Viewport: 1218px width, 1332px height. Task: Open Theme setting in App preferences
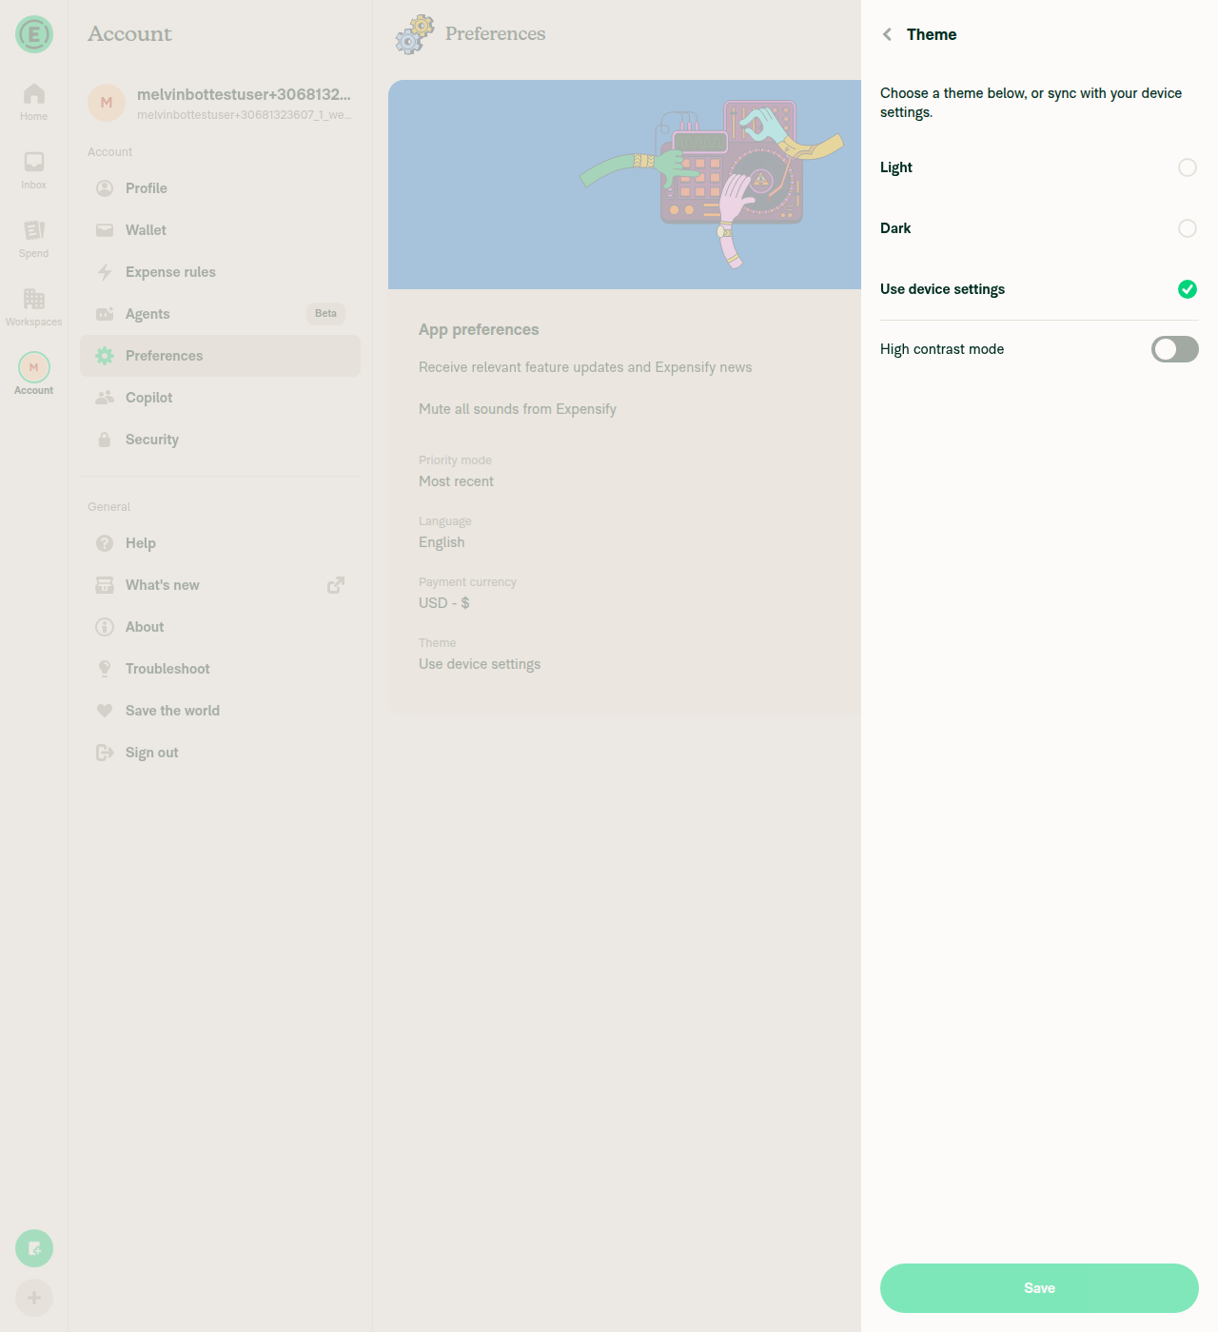(624, 655)
